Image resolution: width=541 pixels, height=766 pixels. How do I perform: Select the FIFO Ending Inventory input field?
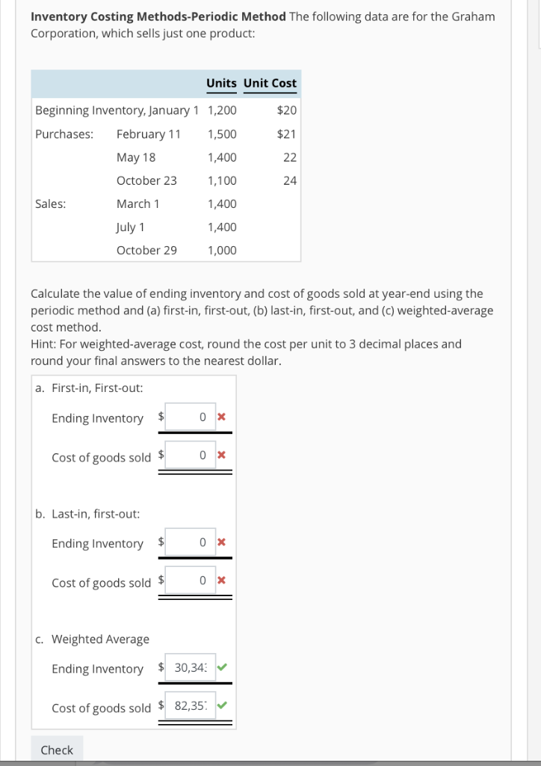pyautogui.click(x=192, y=416)
